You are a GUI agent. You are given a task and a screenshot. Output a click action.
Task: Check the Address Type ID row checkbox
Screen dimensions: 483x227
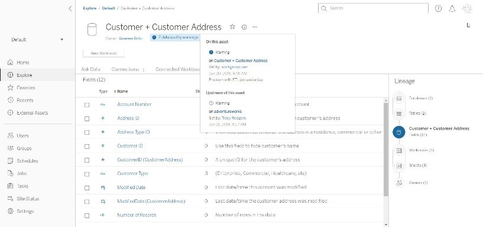click(87, 132)
